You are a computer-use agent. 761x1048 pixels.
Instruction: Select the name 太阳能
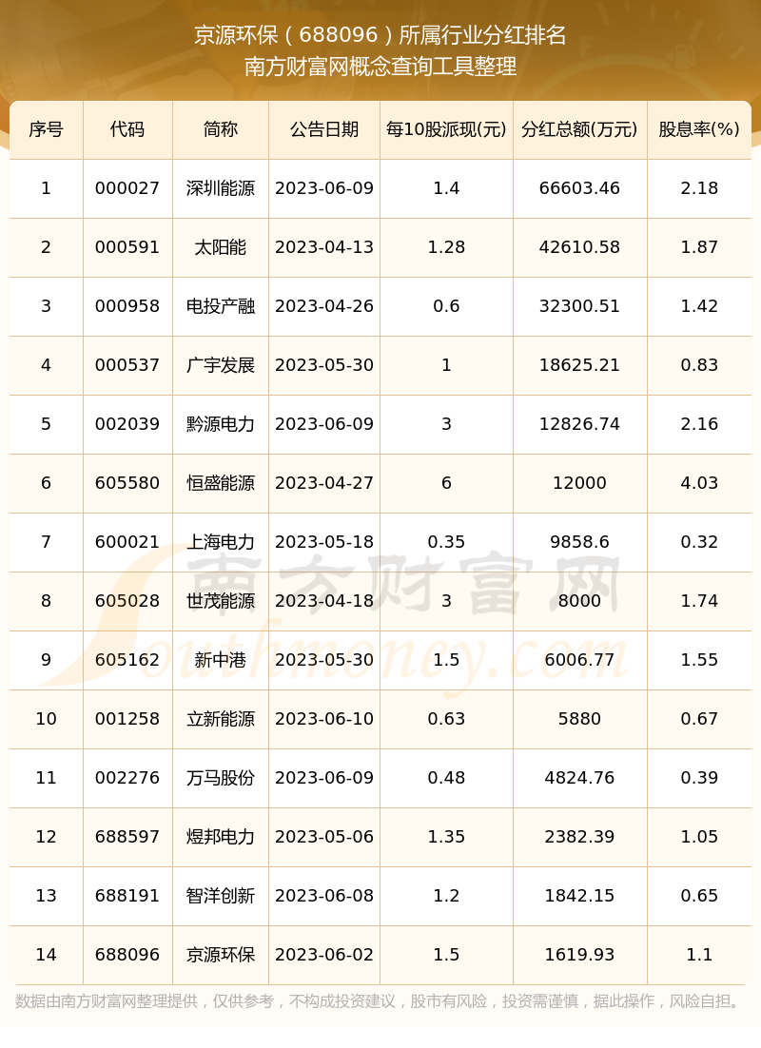pyautogui.click(x=221, y=247)
